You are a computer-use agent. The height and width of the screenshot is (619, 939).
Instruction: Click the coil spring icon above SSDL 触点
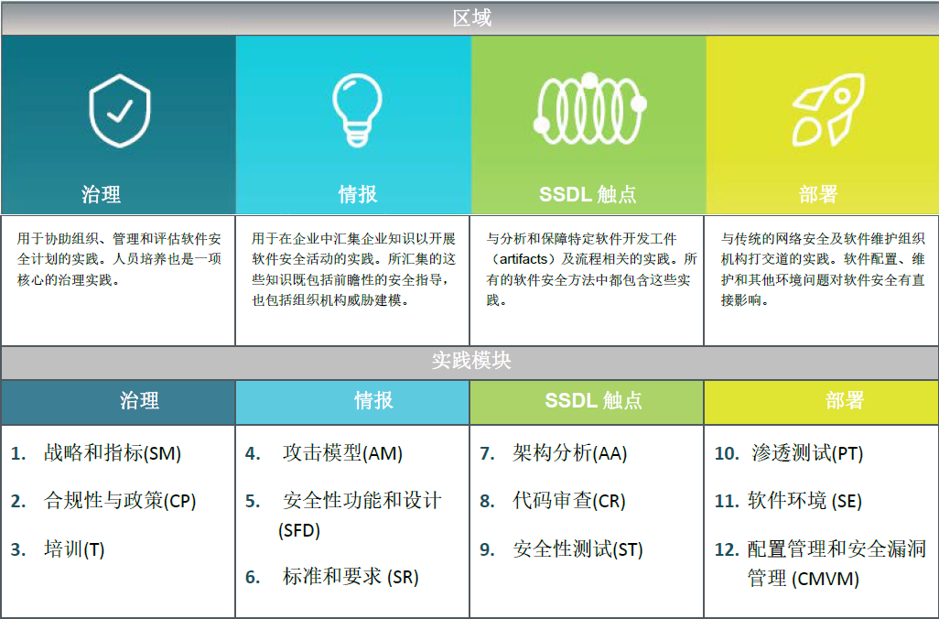[587, 106]
